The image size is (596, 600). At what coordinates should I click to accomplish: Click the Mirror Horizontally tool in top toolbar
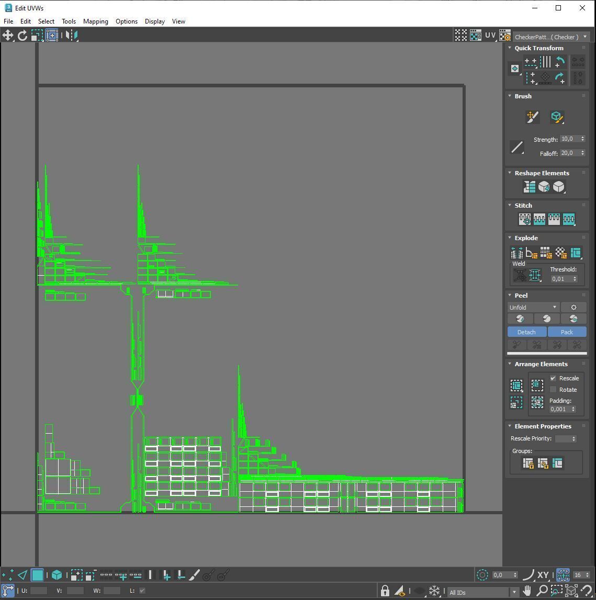coord(72,36)
